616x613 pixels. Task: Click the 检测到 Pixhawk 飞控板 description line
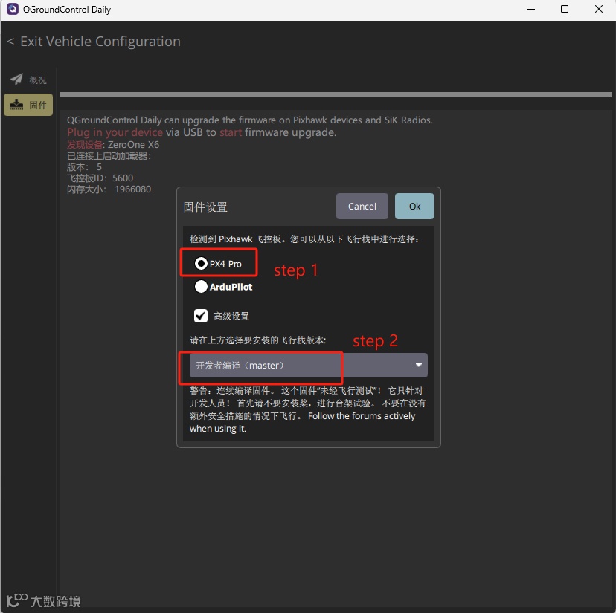(304, 239)
